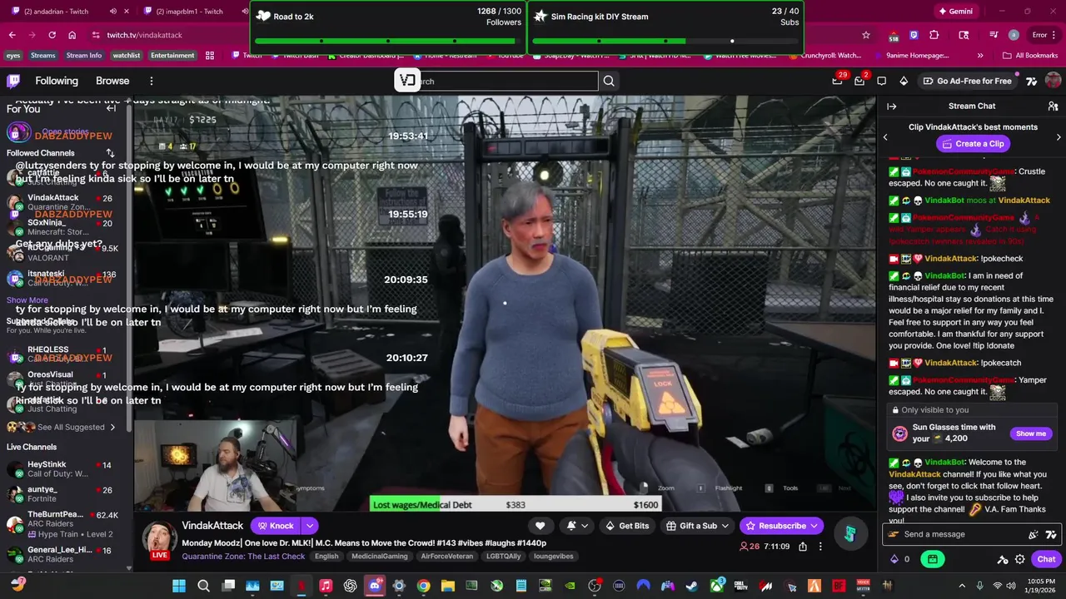Open channel points balance icon in chat
The height and width of the screenshot is (599, 1066).
coord(899,560)
